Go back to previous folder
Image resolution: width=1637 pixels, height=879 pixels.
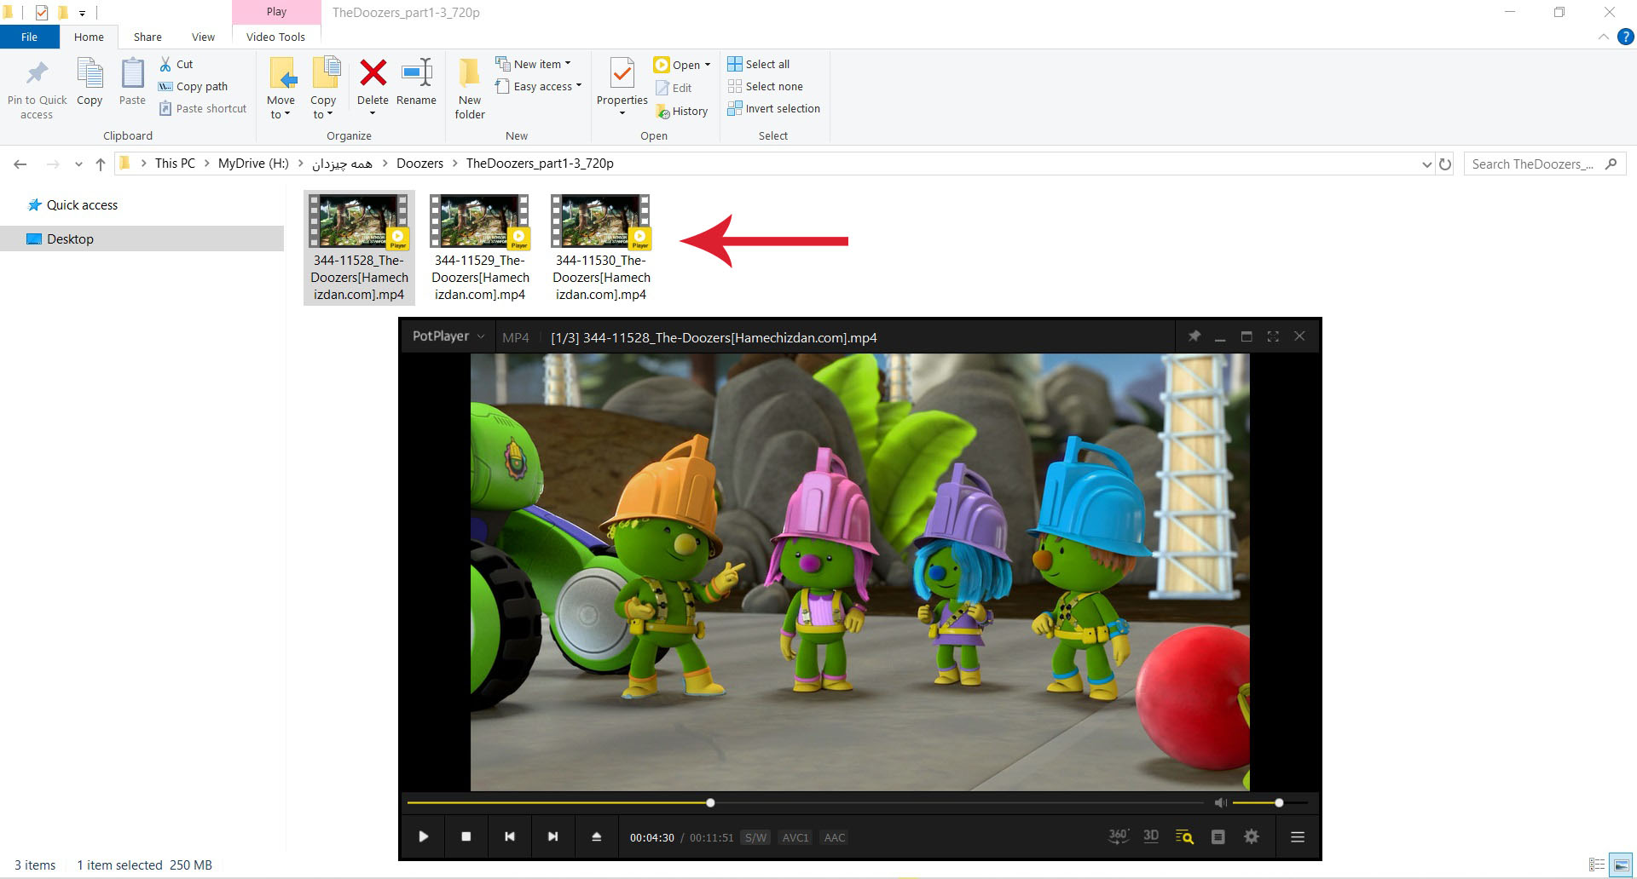coord(20,164)
